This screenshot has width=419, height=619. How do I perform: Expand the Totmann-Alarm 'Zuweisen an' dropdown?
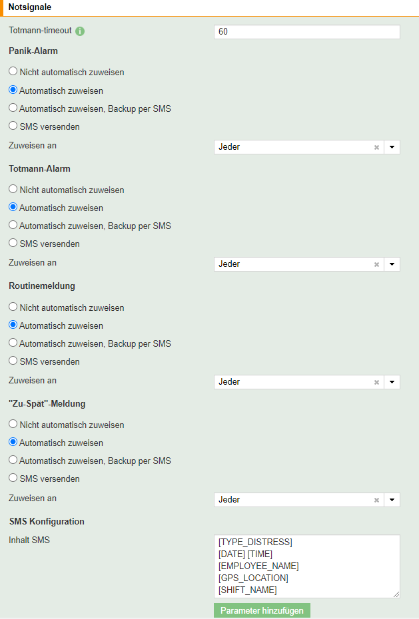pos(392,264)
